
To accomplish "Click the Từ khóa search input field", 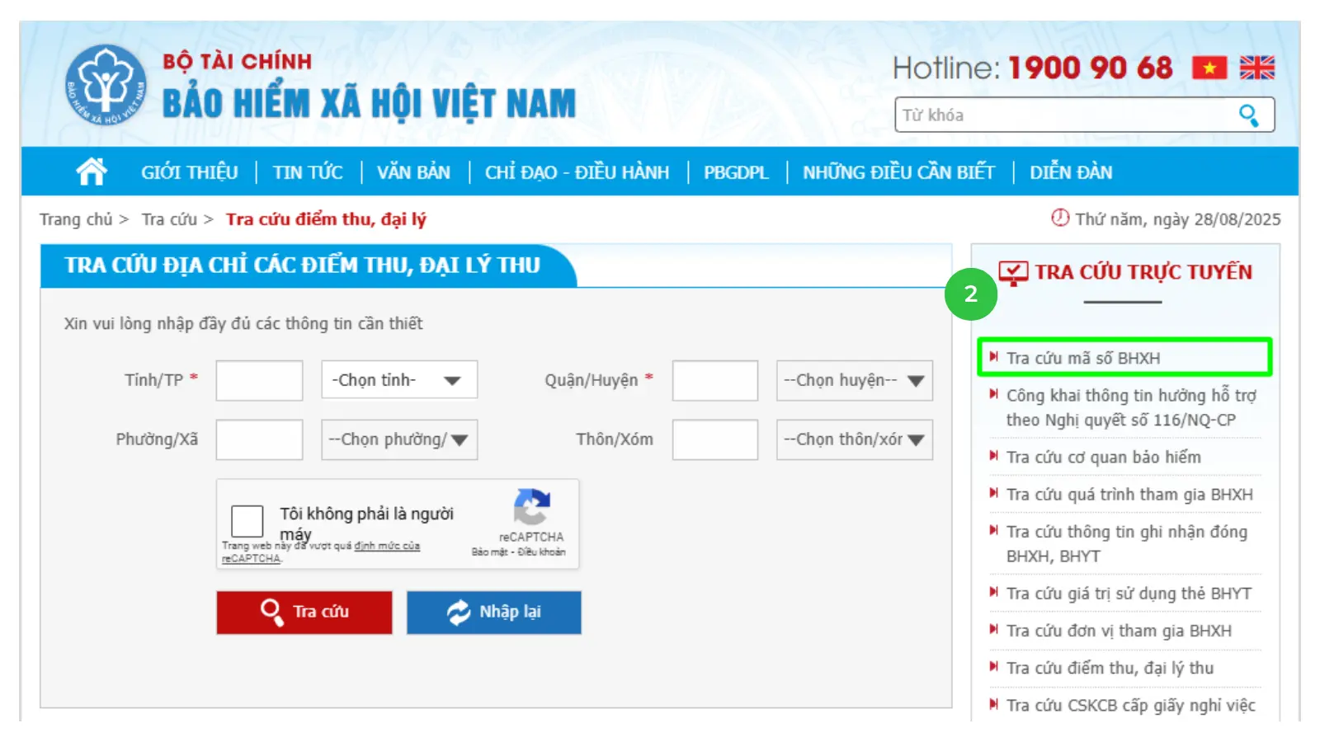I will [x=1068, y=115].
